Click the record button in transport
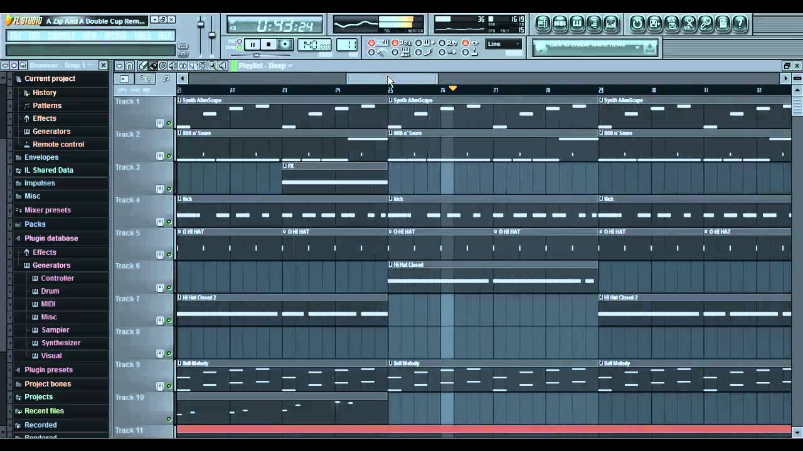 pyautogui.click(x=285, y=44)
